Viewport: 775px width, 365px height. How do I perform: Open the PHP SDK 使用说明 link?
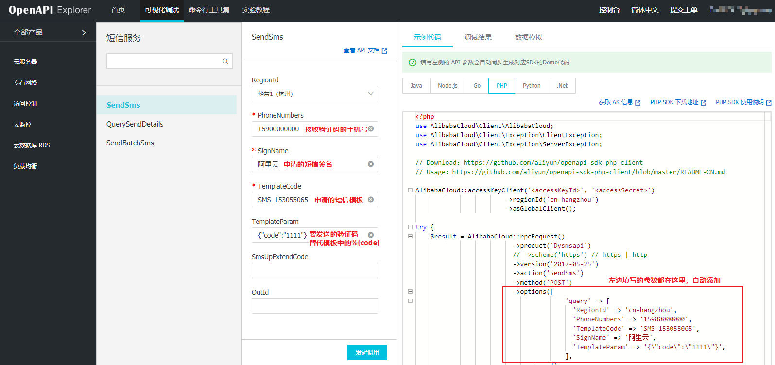(740, 102)
